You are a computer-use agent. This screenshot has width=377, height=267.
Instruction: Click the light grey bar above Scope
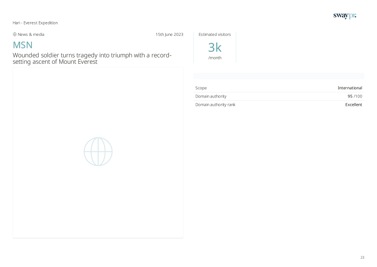[279, 76]
